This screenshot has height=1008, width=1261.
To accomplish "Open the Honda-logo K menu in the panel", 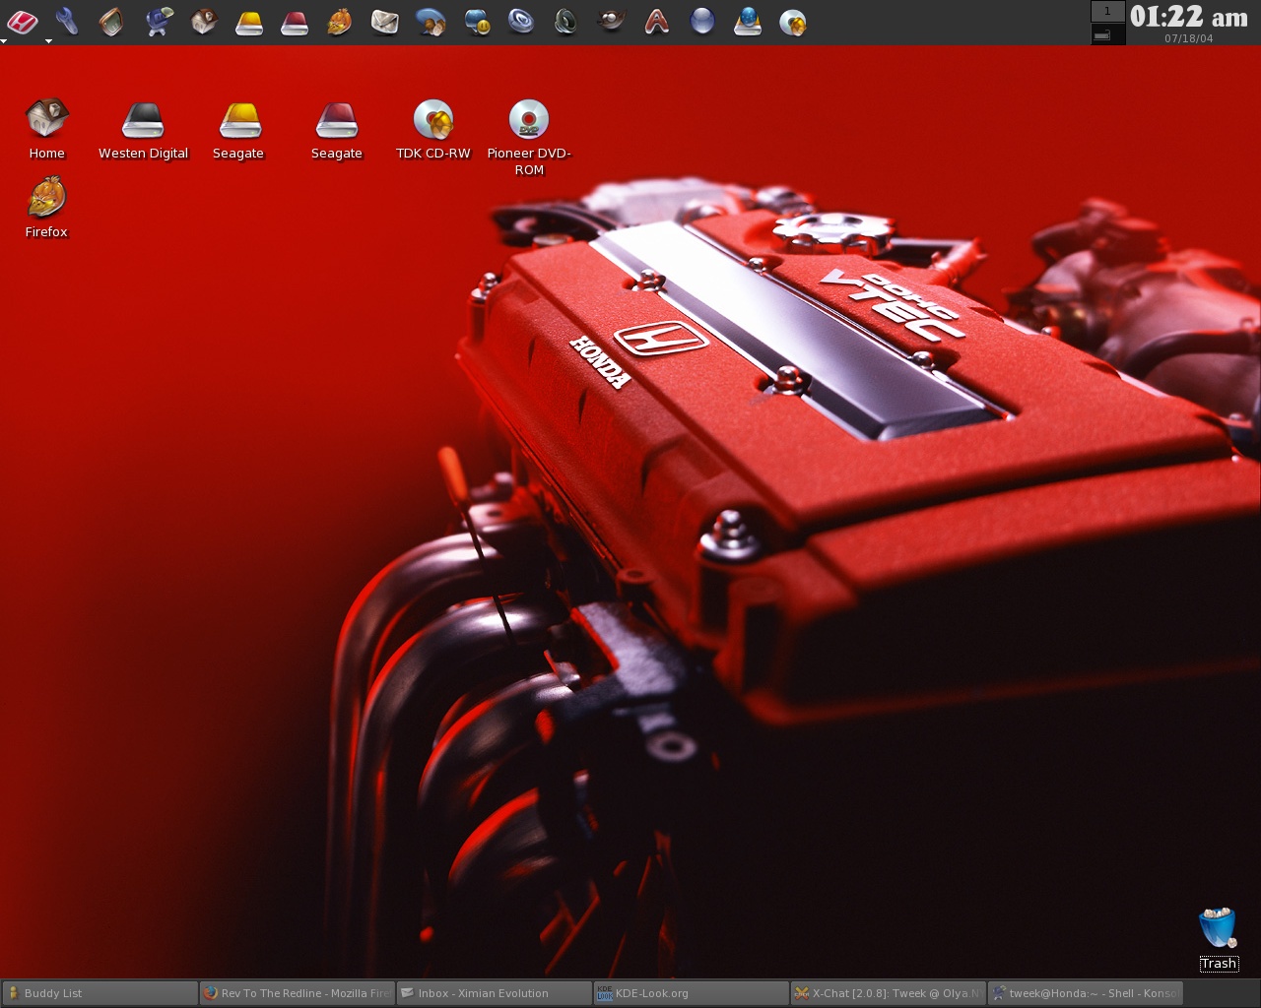I will pos(22,21).
